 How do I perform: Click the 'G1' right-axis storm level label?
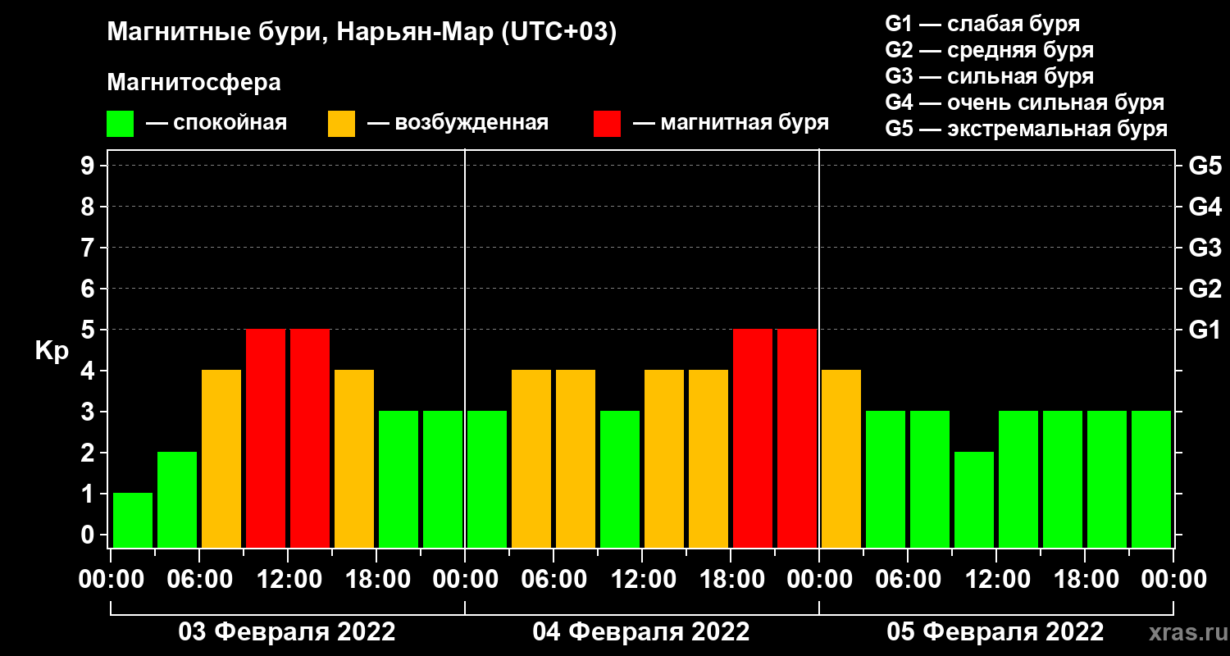(x=1205, y=330)
